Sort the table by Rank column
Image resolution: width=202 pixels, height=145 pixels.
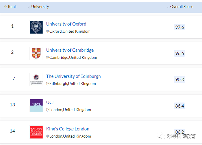[10, 7]
